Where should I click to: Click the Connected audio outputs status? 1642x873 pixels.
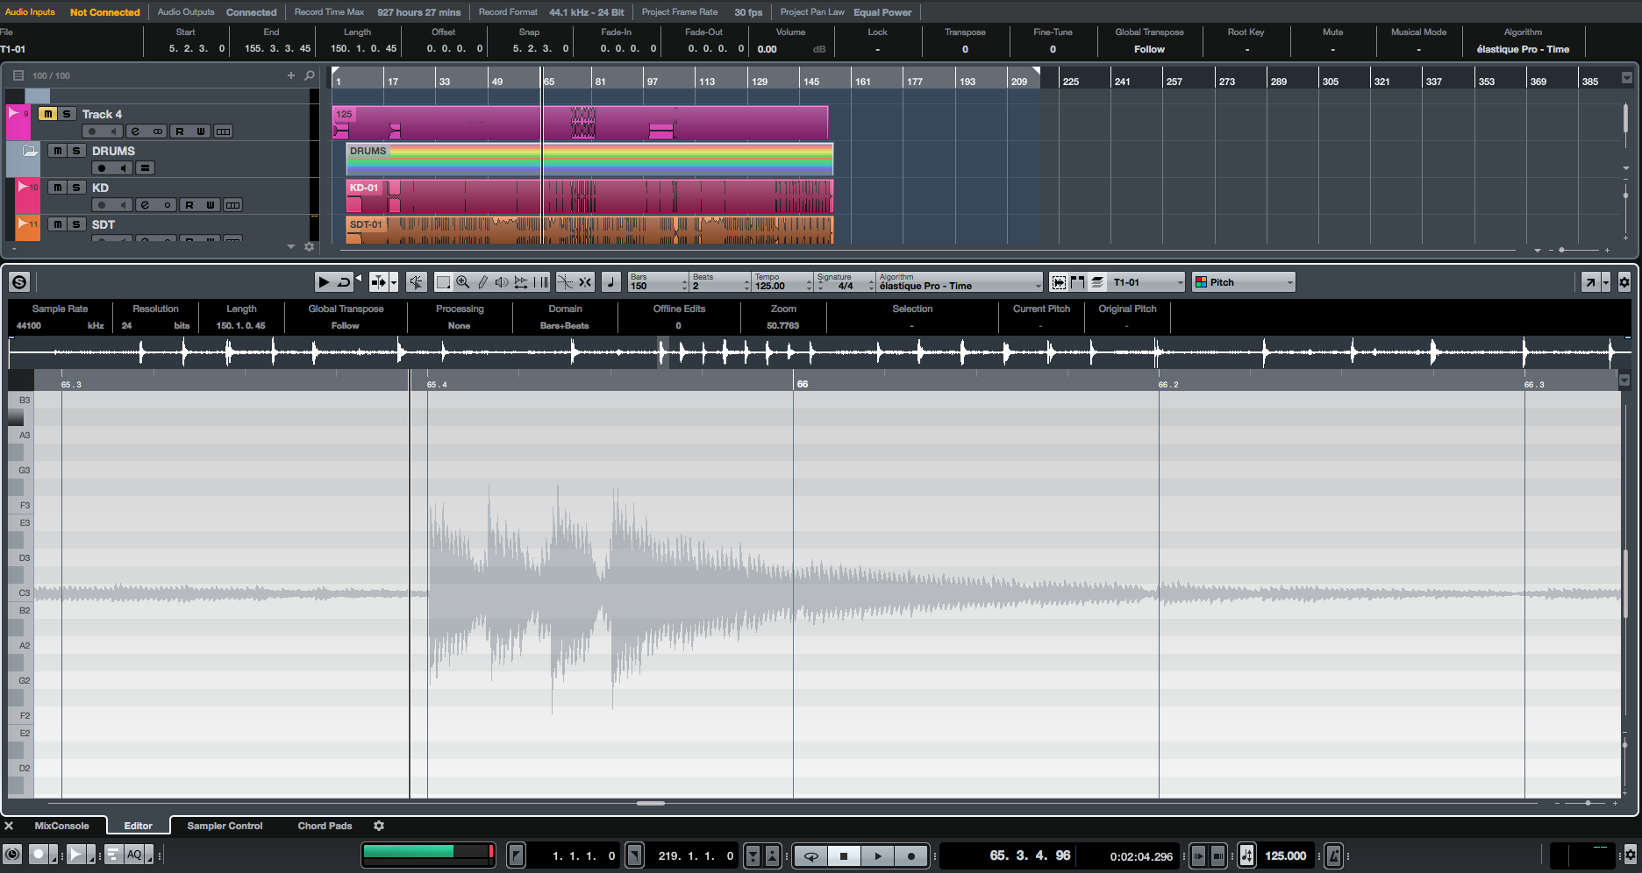coord(251,12)
